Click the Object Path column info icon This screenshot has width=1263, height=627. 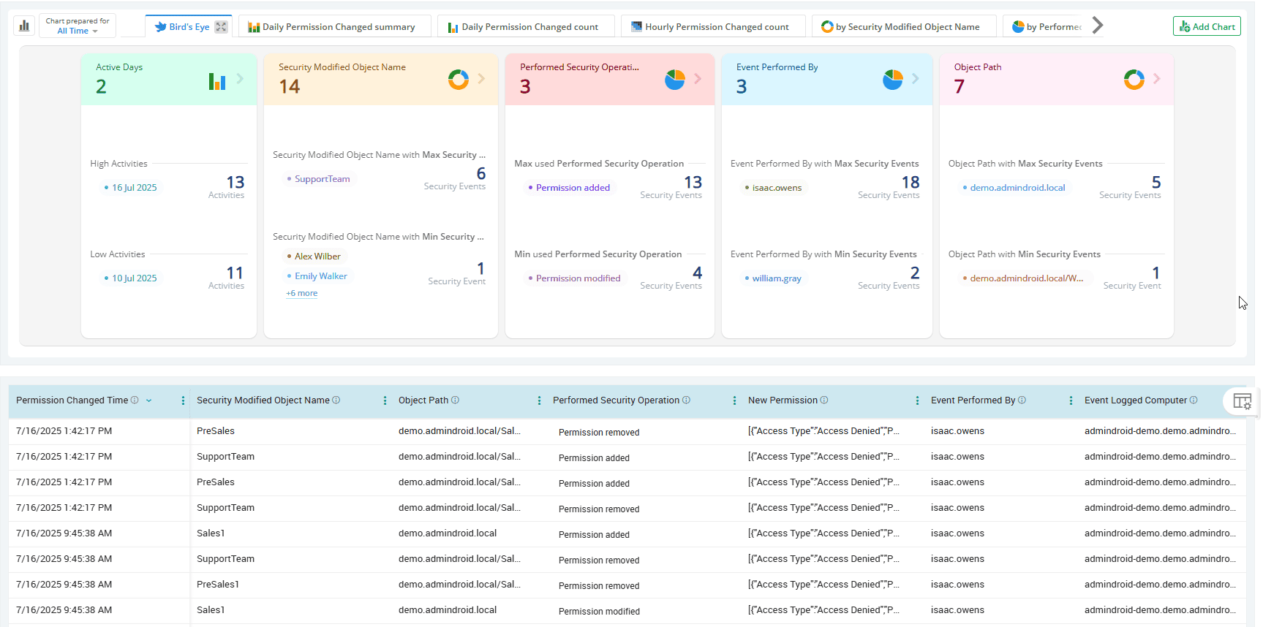click(455, 400)
